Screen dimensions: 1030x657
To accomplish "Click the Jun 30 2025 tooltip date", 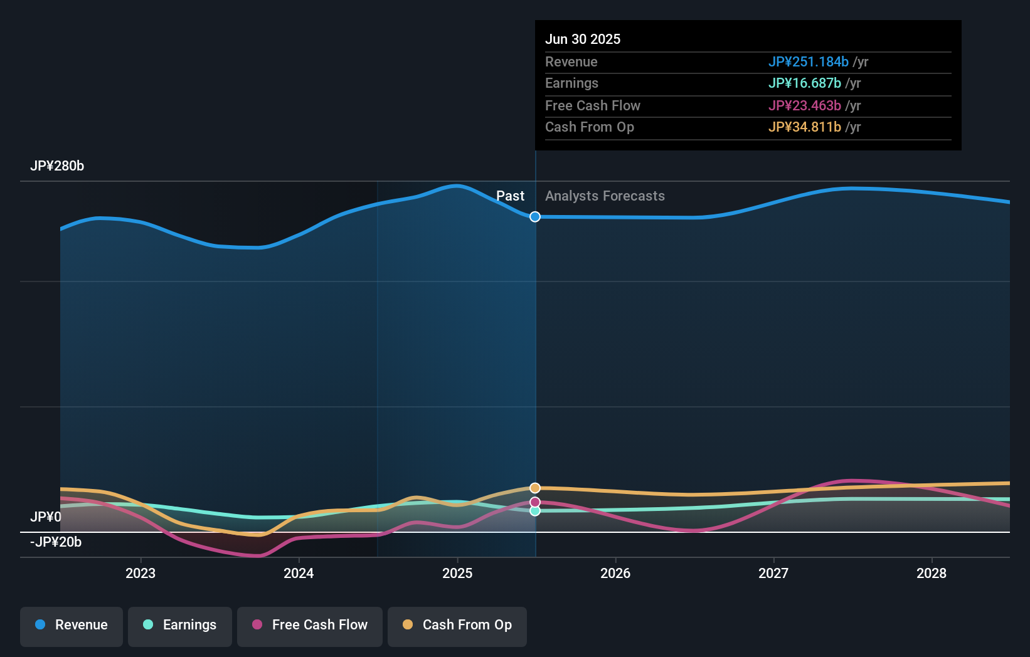I will [583, 39].
